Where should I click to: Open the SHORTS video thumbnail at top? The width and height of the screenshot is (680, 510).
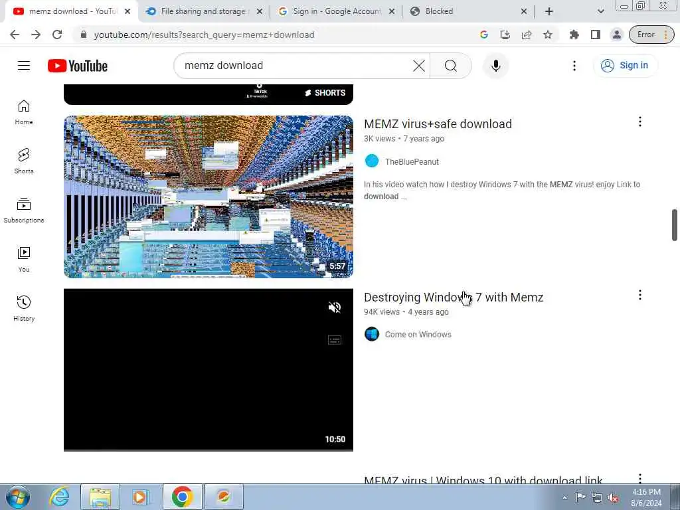tap(208, 94)
